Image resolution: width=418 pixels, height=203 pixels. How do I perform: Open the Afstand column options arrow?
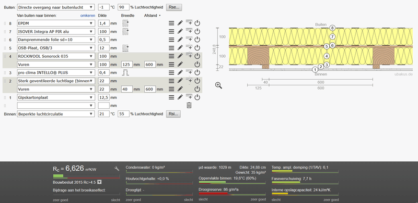(160, 16)
